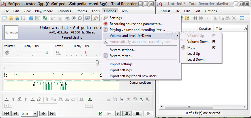Click the green convert arrows icon
This screenshot has width=251, height=118.
pyautogui.click(x=45, y=18)
